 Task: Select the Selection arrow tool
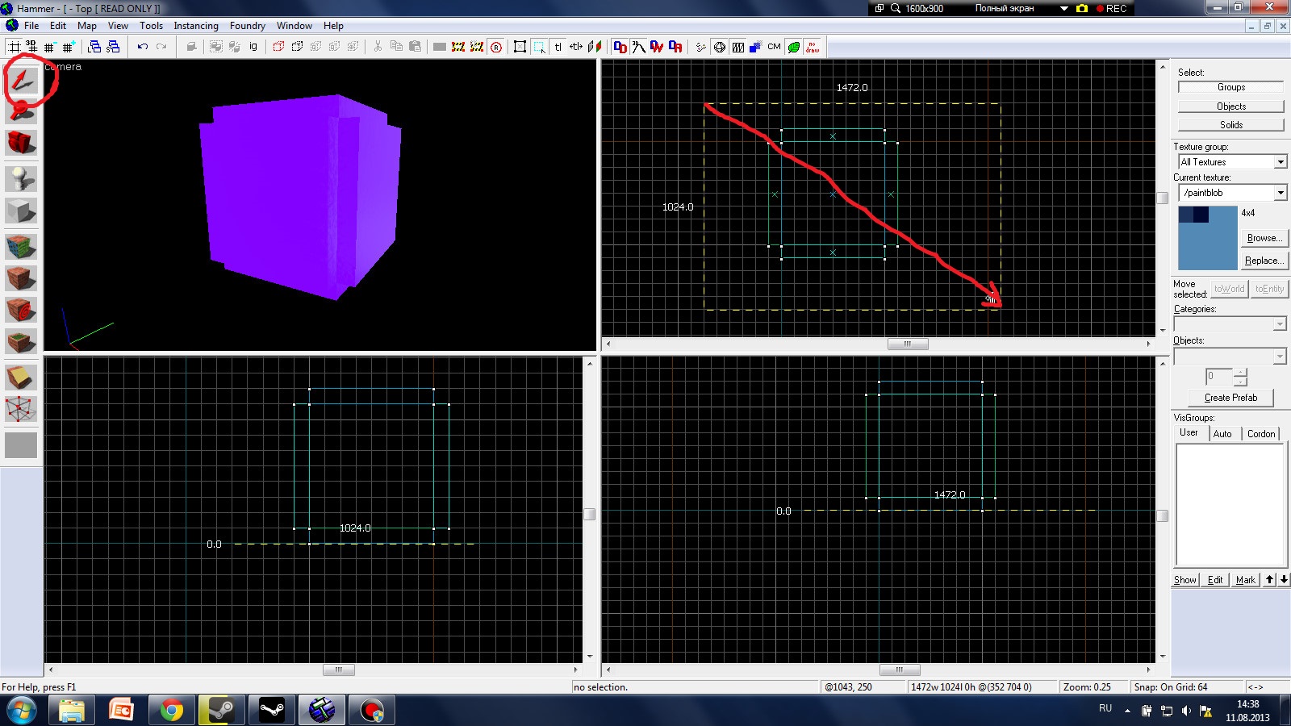(x=22, y=79)
